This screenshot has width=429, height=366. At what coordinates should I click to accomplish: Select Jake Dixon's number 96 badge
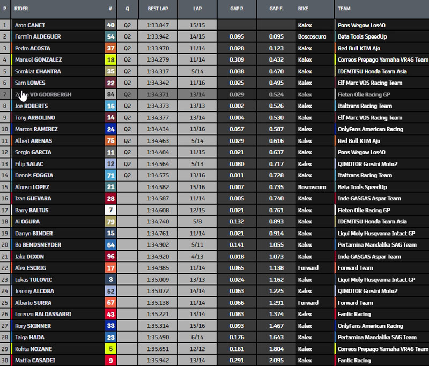110,256
